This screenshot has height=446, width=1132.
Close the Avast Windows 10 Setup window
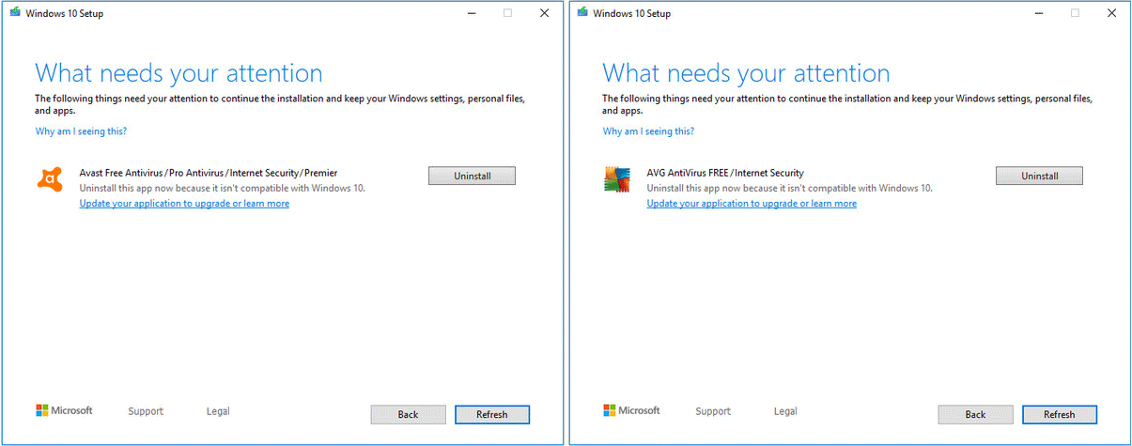tap(544, 13)
